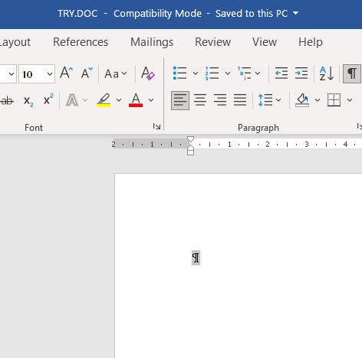Expand font color dropdown arrow

[151, 100]
